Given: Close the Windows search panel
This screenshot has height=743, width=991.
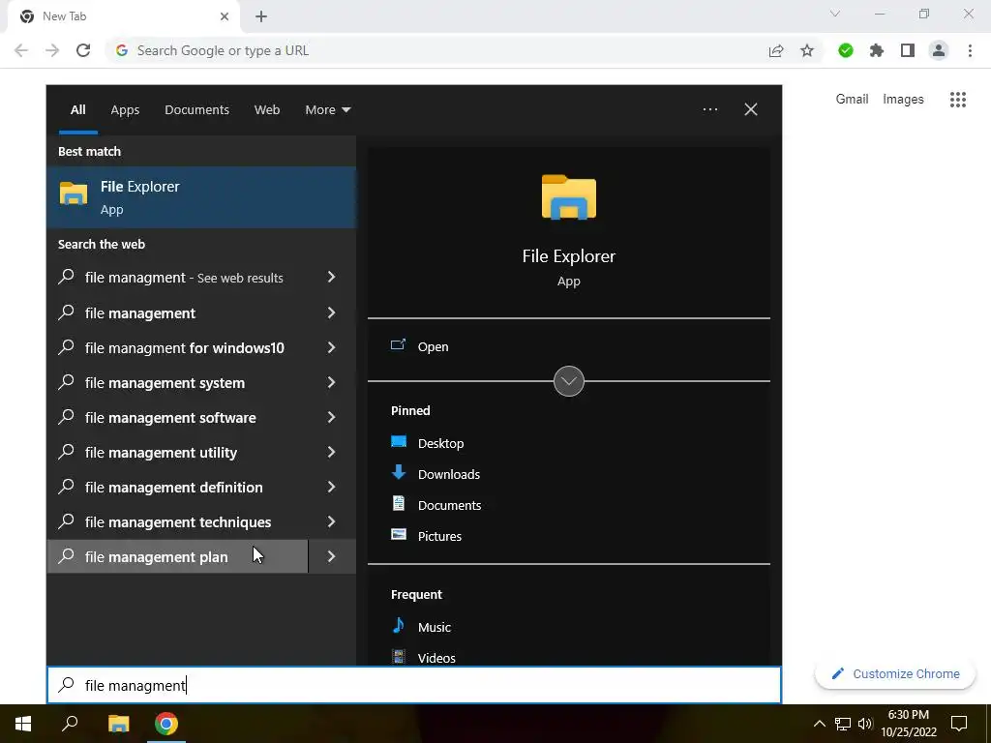Looking at the screenshot, I should [751, 109].
